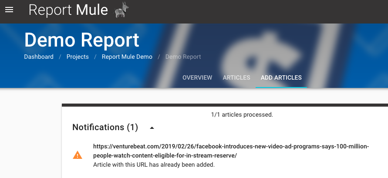This screenshot has height=178, width=388.
Task: Click the large Demo Report heading
Action: [x=82, y=40]
